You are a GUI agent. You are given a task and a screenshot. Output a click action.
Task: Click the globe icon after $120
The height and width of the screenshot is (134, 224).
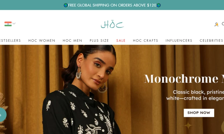tap(158, 5)
